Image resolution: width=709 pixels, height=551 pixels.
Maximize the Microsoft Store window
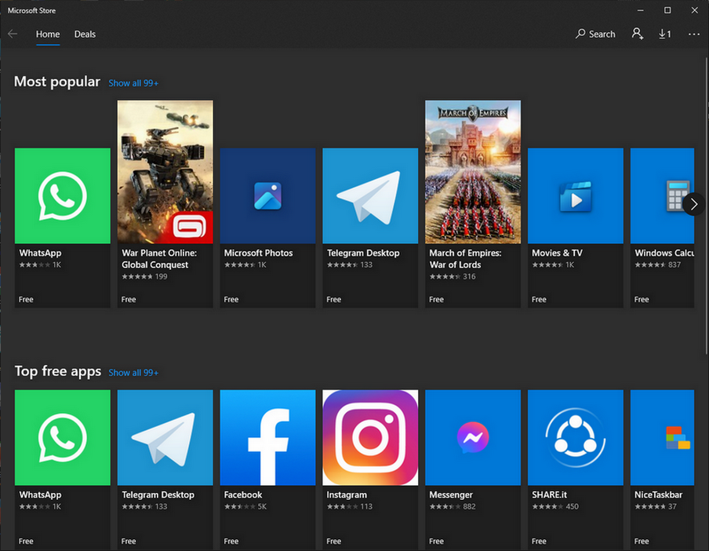coord(667,10)
